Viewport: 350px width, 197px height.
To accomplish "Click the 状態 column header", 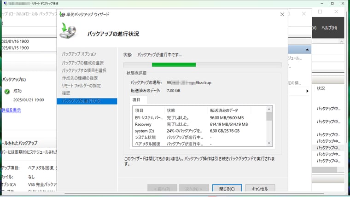I will (x=186, y=110).
